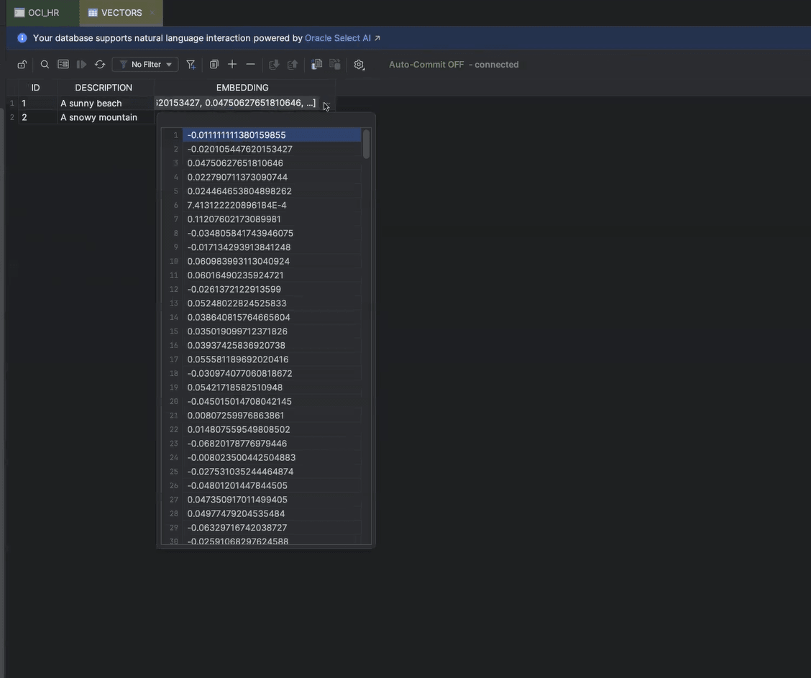Select vector value 0.038640815764665604
Viewport: 811px width, 678px height.
271,317
